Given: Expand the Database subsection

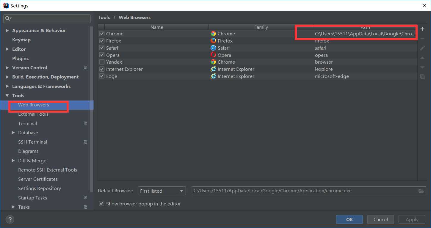Looking at the screenshot, I should coord(13,133).
